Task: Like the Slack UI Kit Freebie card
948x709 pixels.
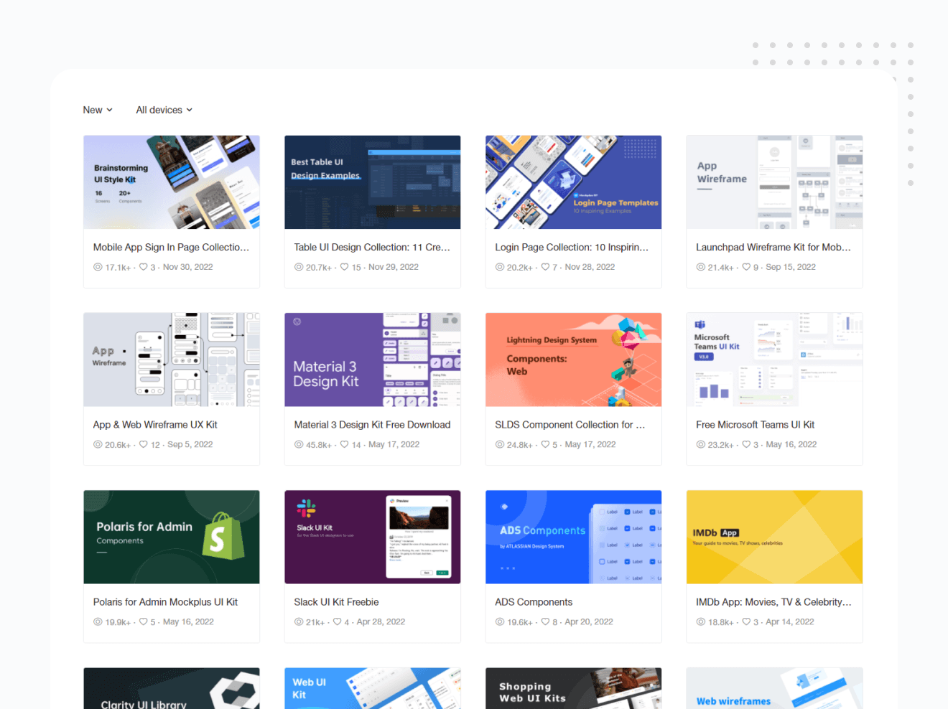Action: click(338, 622)
